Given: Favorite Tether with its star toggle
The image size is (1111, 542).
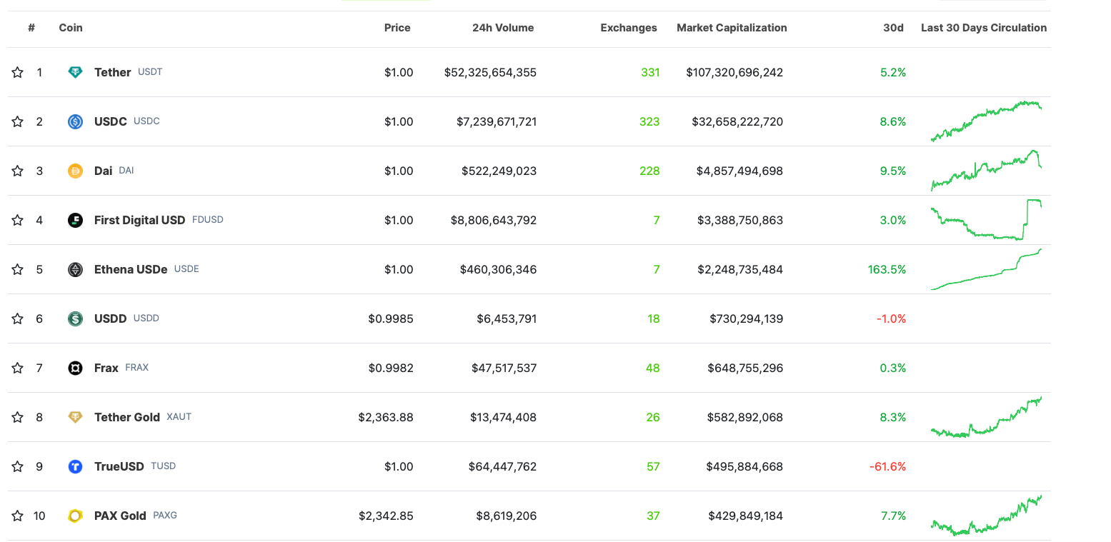Looking at the screenshot, I should pyautogui.click(x=17, y=72).
